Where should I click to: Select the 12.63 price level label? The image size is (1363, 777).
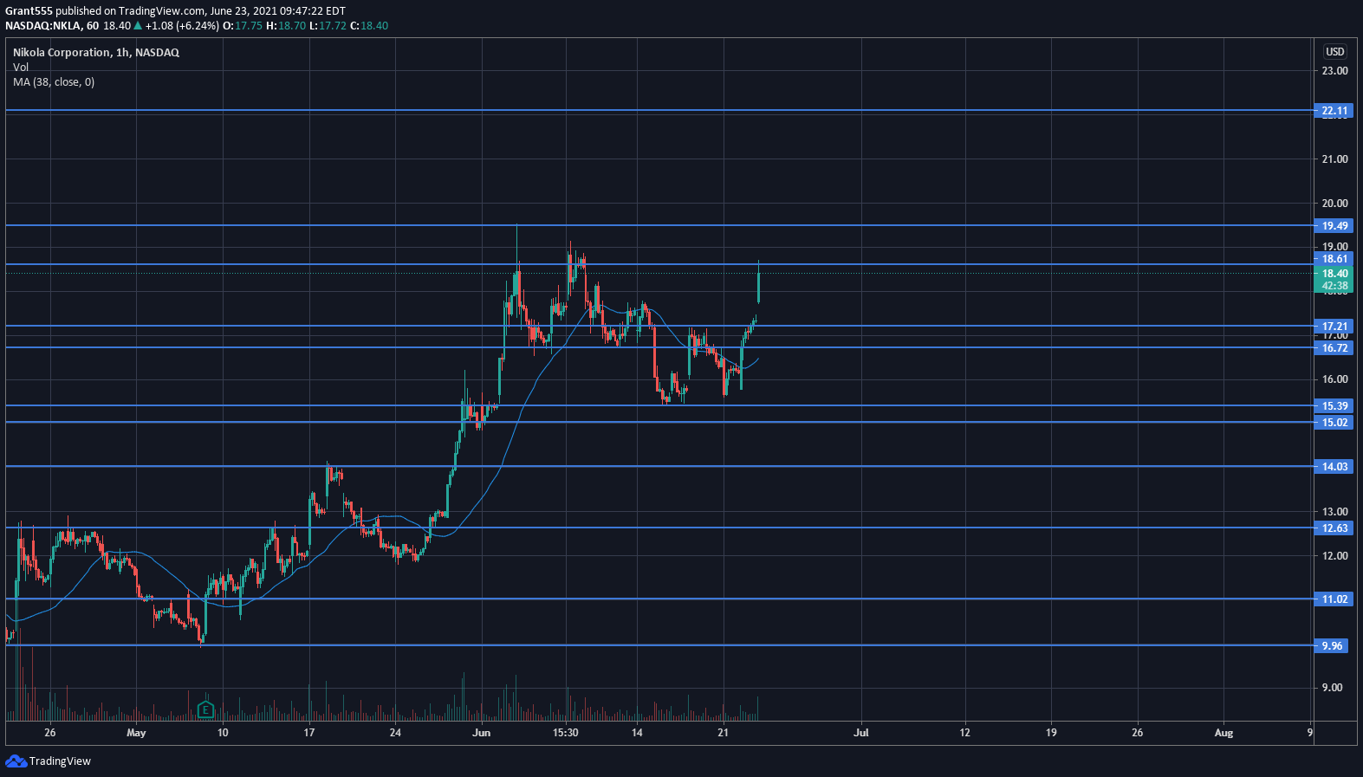(x=1334, y=528)
